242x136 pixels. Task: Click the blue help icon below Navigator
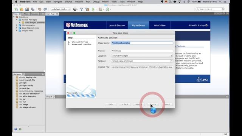(16, 129)
